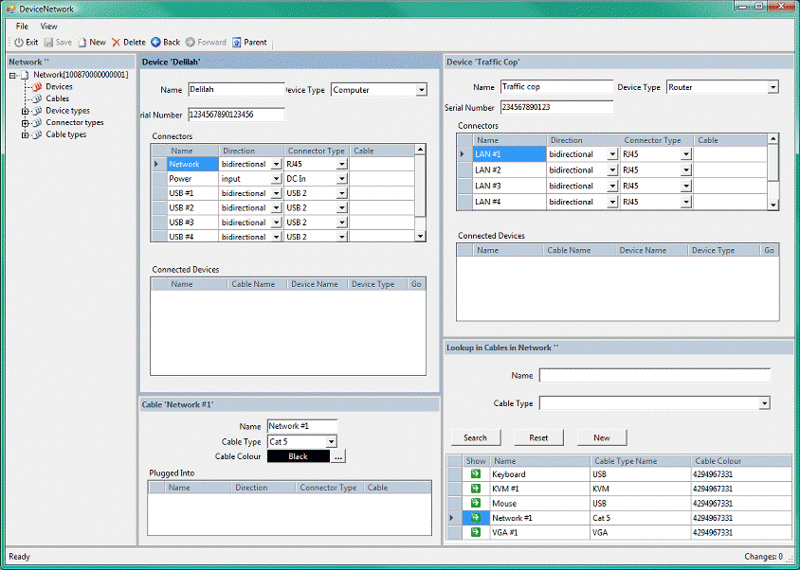Click the green Show arrow for Mouse
This screenshot has width=800, height=570.
click(x=475, y=504)
